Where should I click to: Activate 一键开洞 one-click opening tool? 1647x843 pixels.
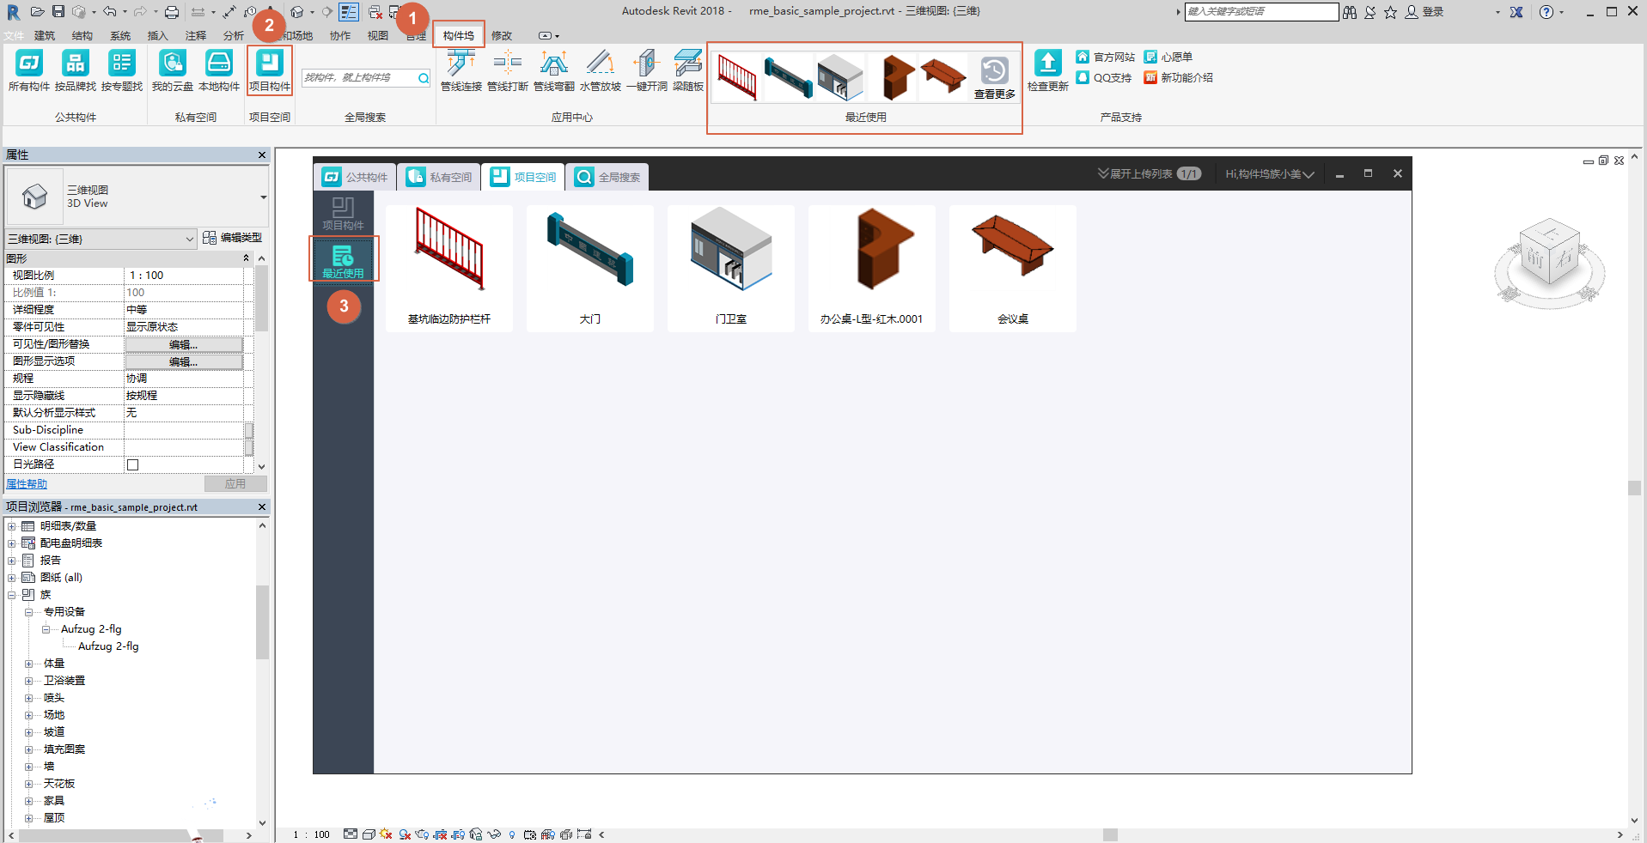[647, 70]
